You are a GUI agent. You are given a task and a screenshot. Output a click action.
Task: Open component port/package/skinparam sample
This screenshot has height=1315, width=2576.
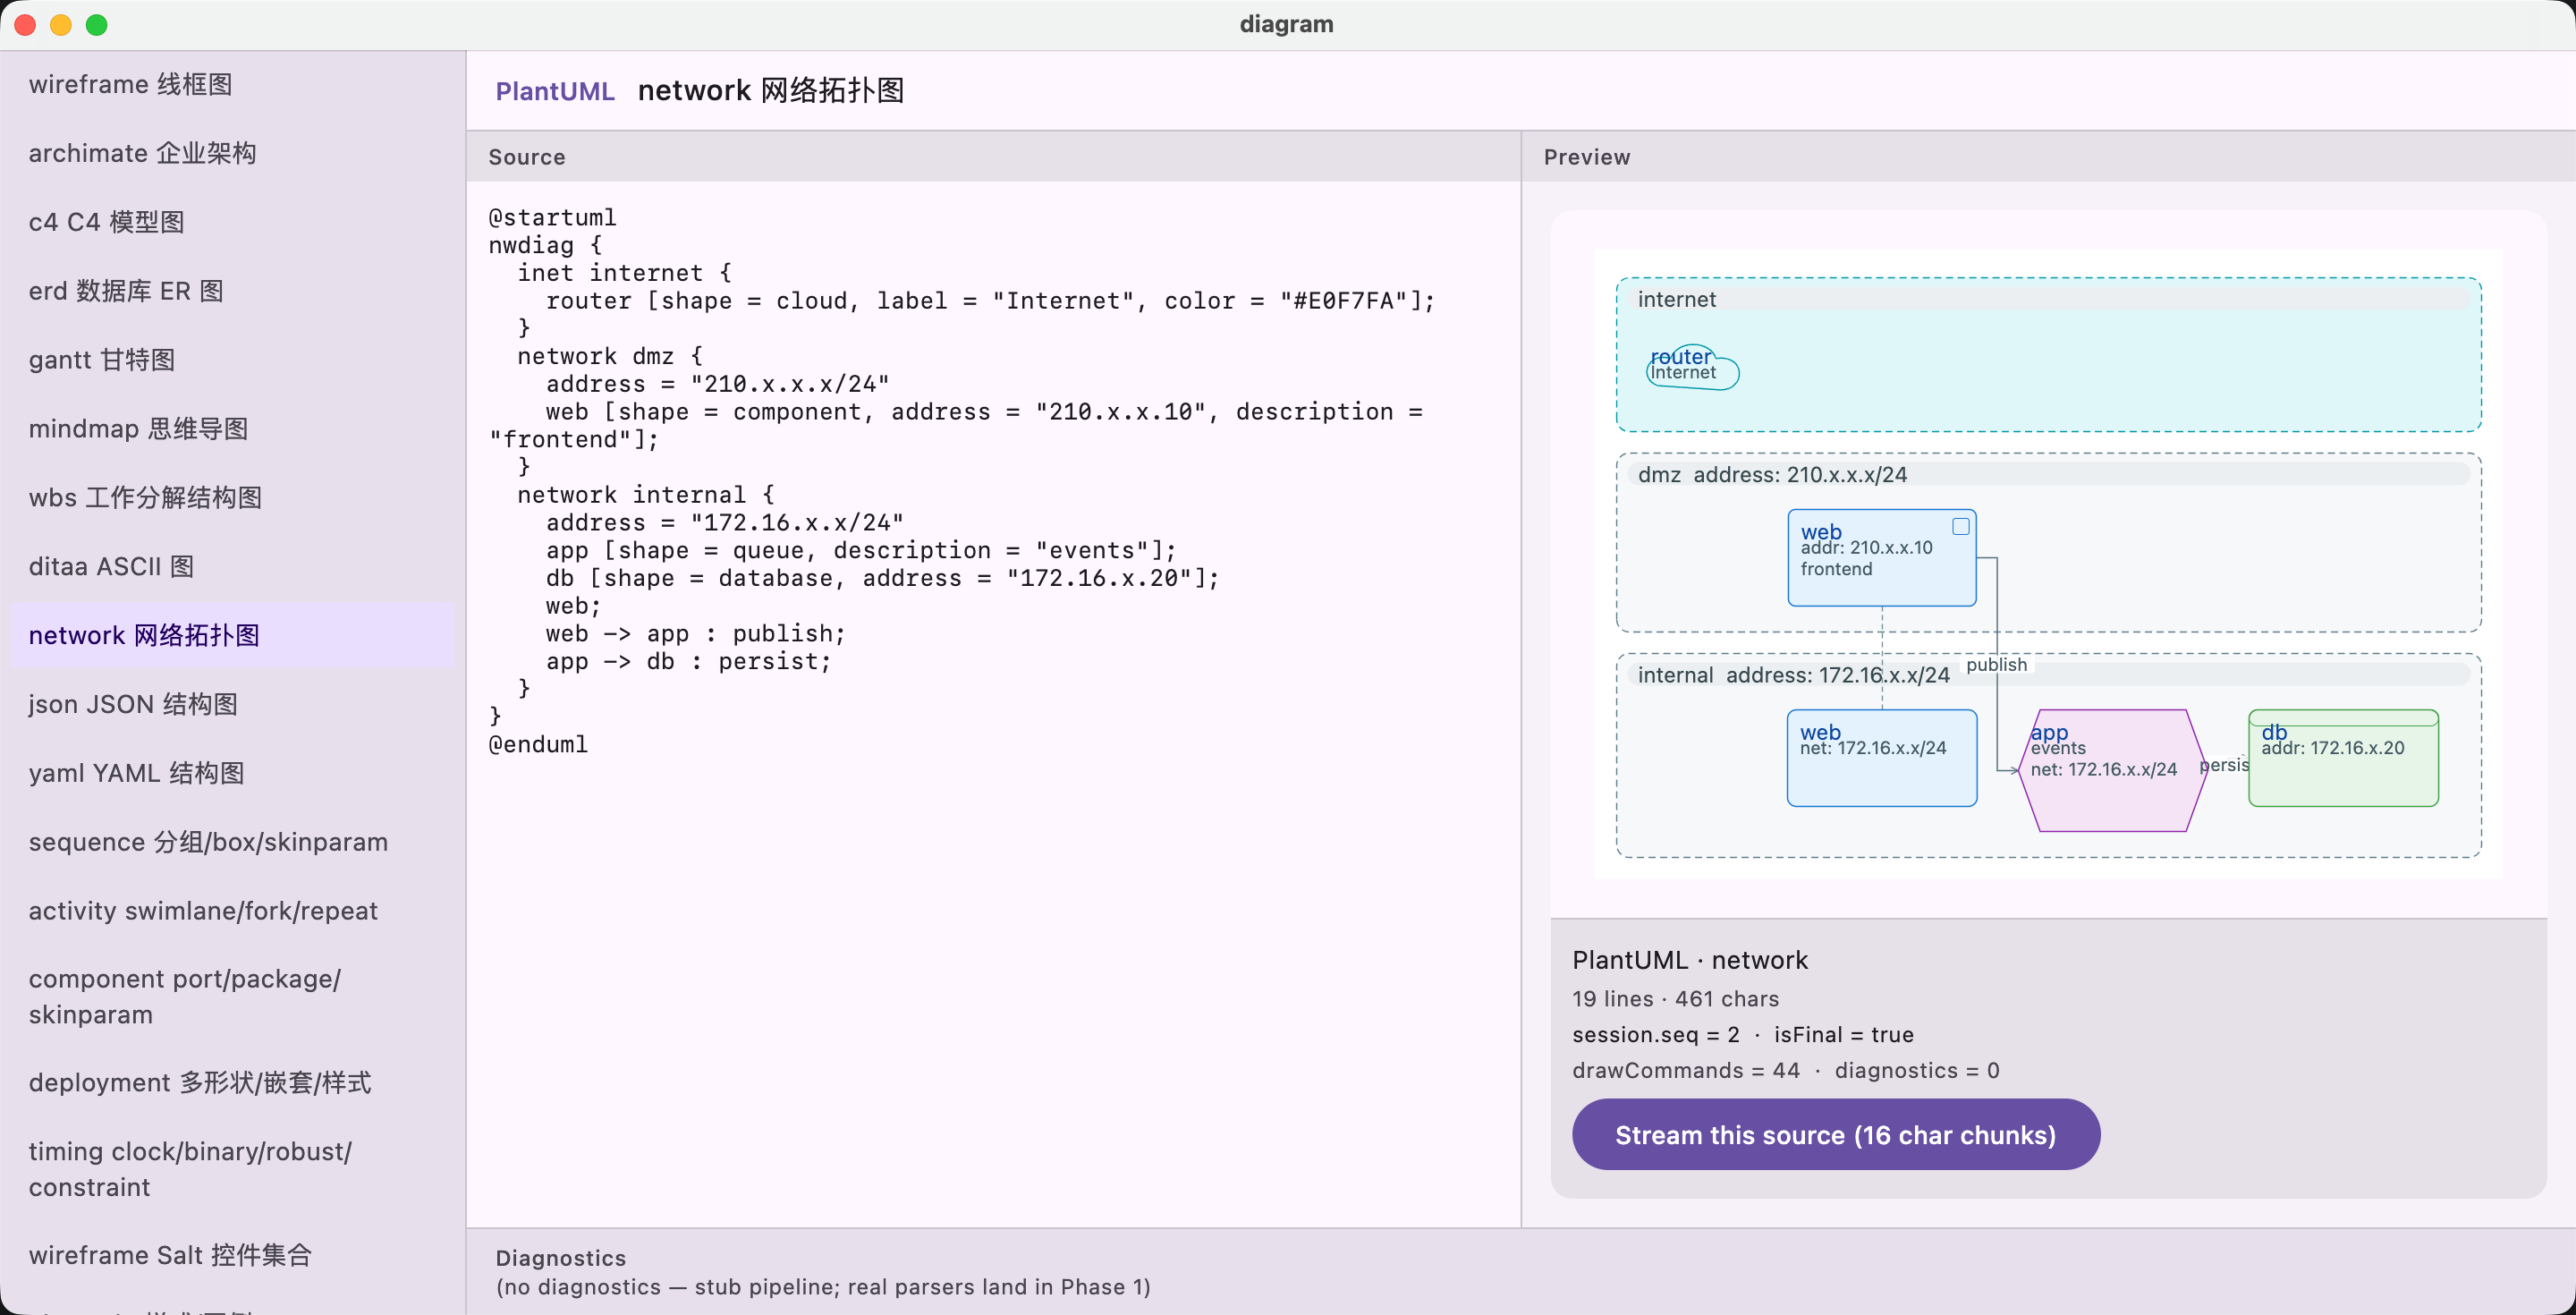pos(232,997)
